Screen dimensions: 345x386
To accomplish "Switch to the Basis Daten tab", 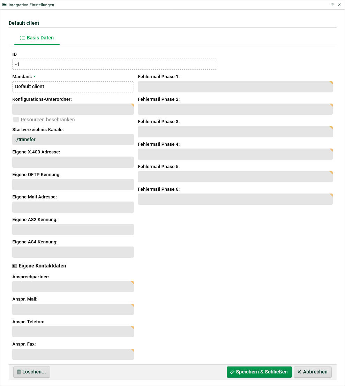I will pos(37,38).
